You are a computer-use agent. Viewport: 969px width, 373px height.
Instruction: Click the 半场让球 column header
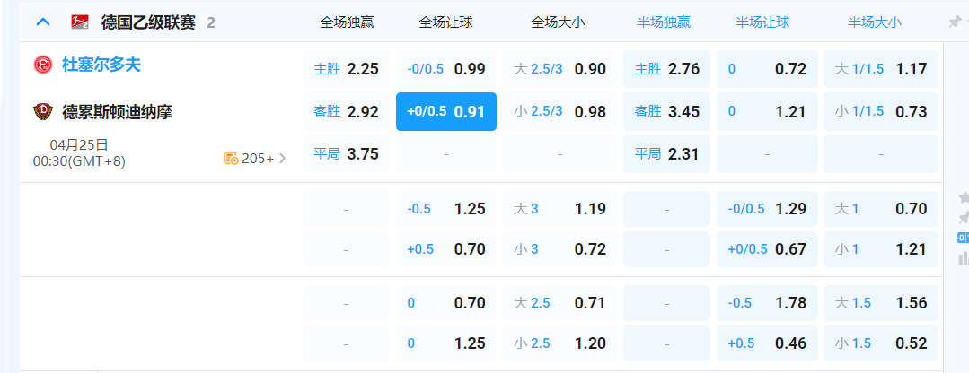tap(762, 22)
